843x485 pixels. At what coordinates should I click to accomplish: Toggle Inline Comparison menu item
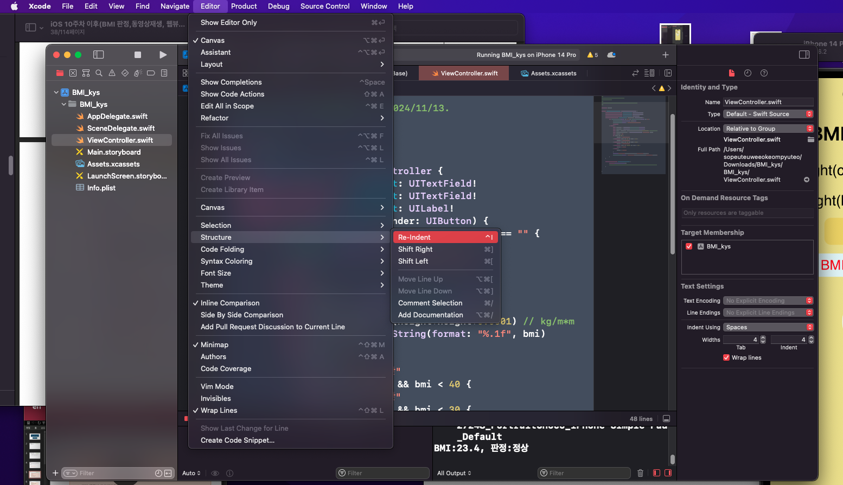click(x=290, y=303)
